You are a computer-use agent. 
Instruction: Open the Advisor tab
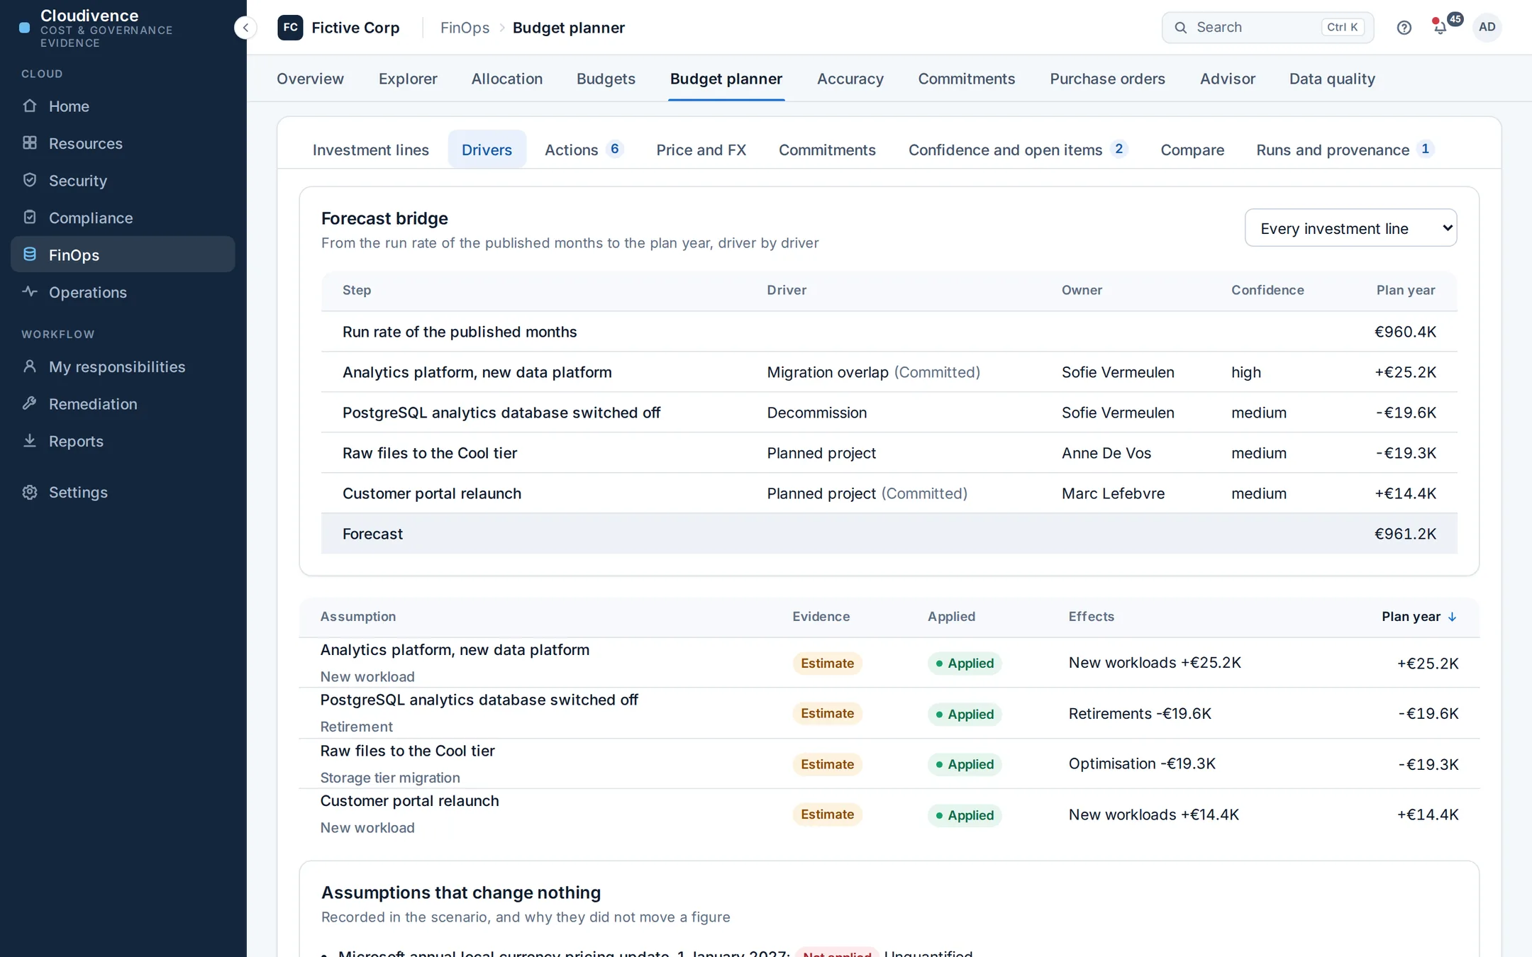click(x=1228, y=79)
